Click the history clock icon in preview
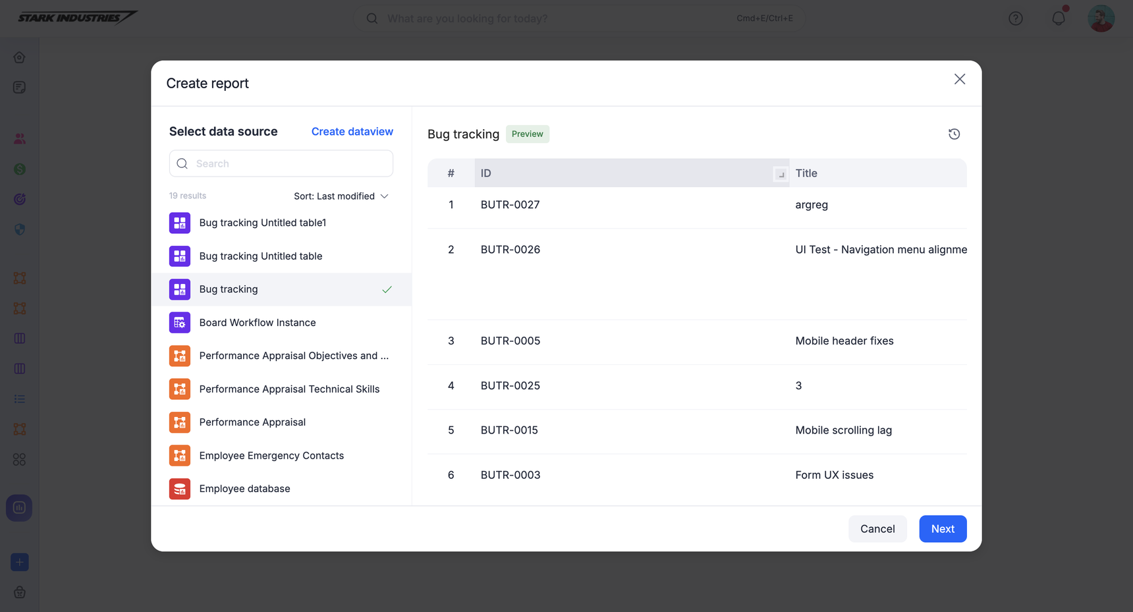The width and height of the screenshot is (1133, 612). point(954,134)
